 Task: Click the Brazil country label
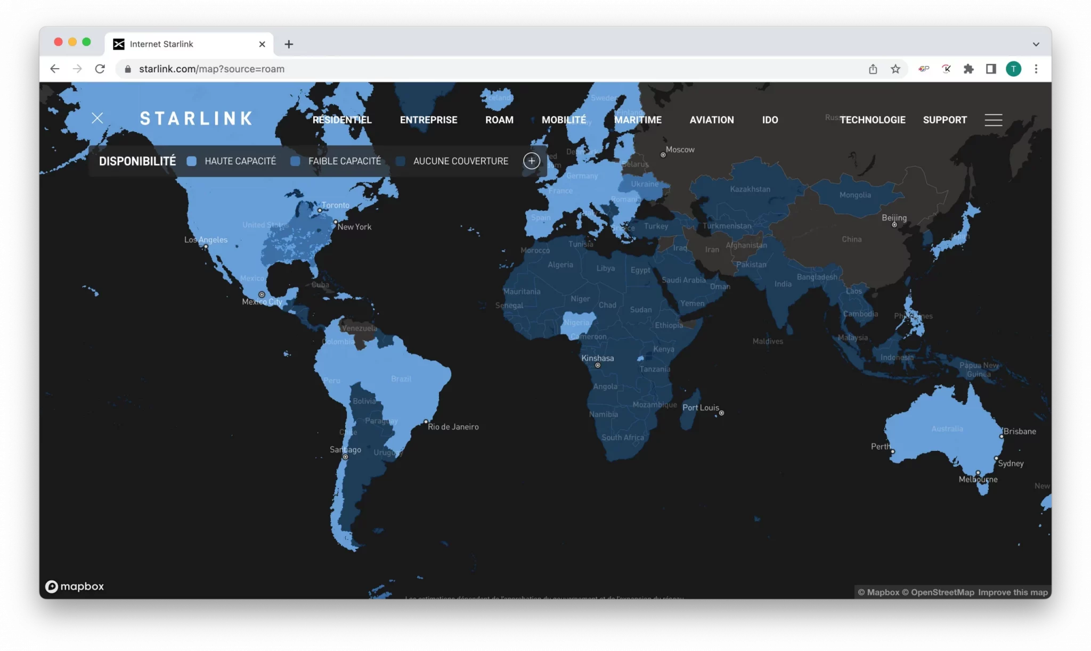(x=401, y=379)
